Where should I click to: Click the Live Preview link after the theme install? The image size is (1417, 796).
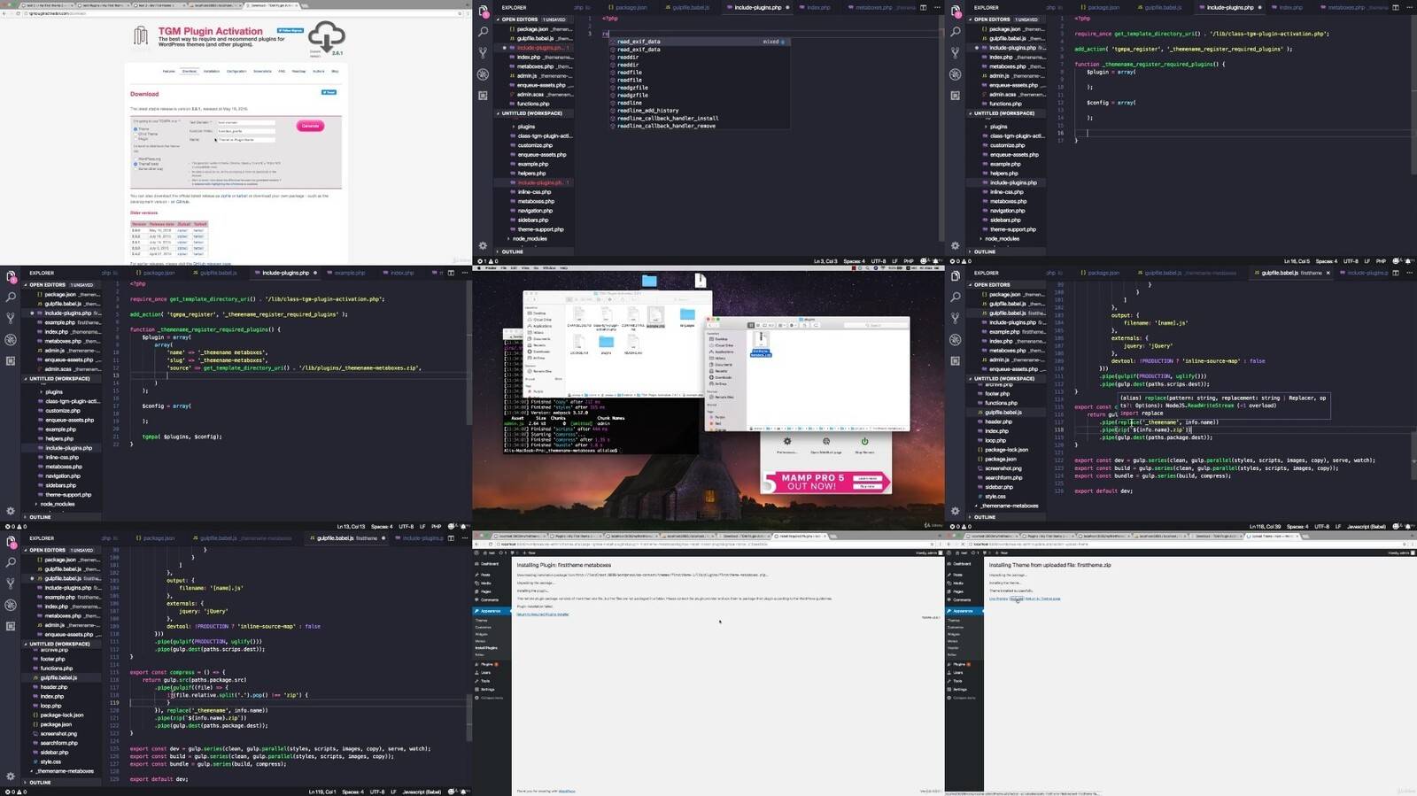click(998, 599)
